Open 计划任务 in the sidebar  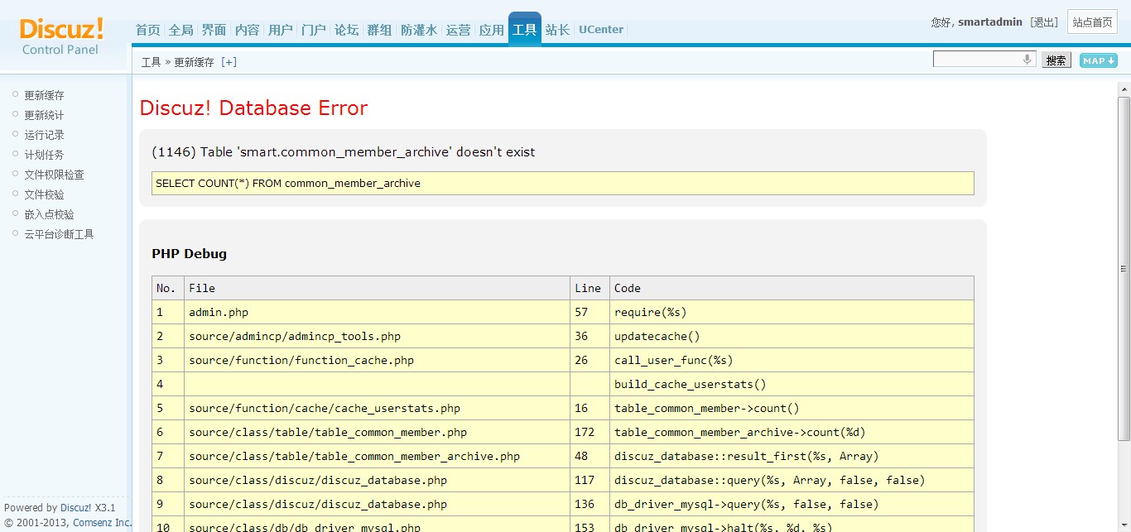(x=44, y=155)
